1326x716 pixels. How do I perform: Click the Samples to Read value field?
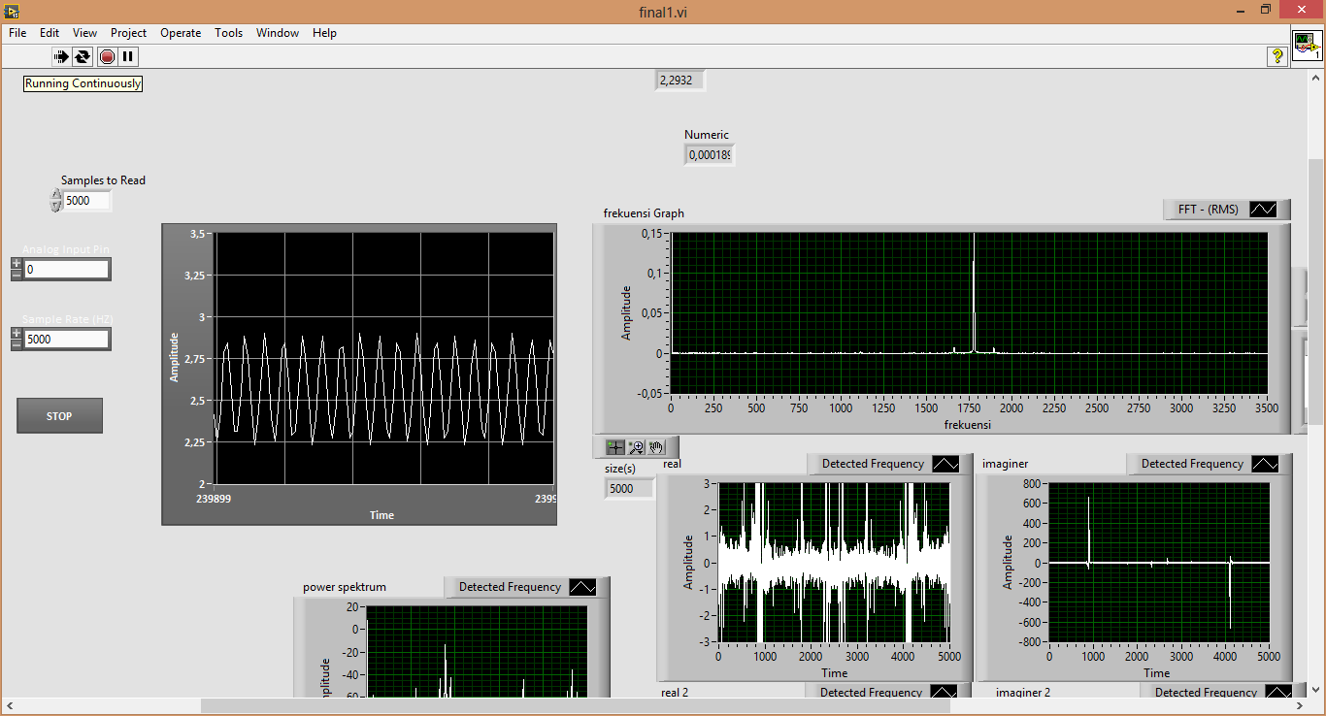click(x=87, y=201)
